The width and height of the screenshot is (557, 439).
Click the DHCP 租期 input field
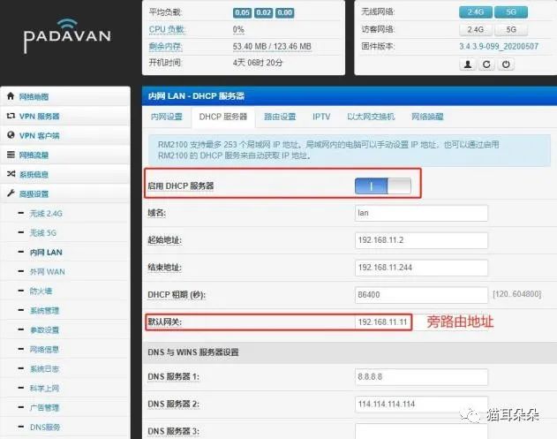pos(421,295)
